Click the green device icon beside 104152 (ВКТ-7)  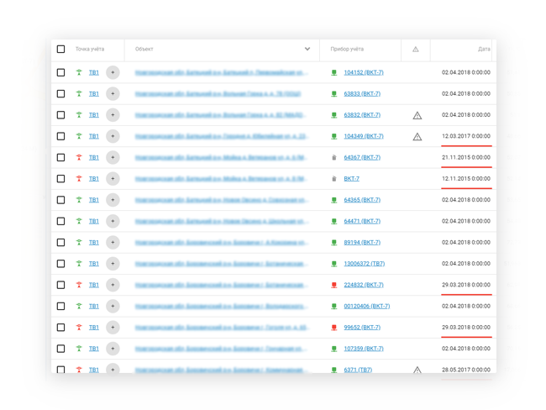coord(334,72)
